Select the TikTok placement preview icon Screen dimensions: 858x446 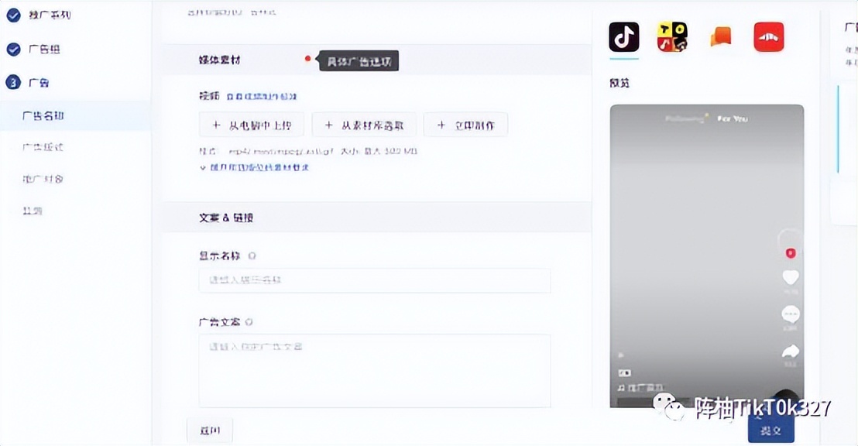tap(623, 36)
